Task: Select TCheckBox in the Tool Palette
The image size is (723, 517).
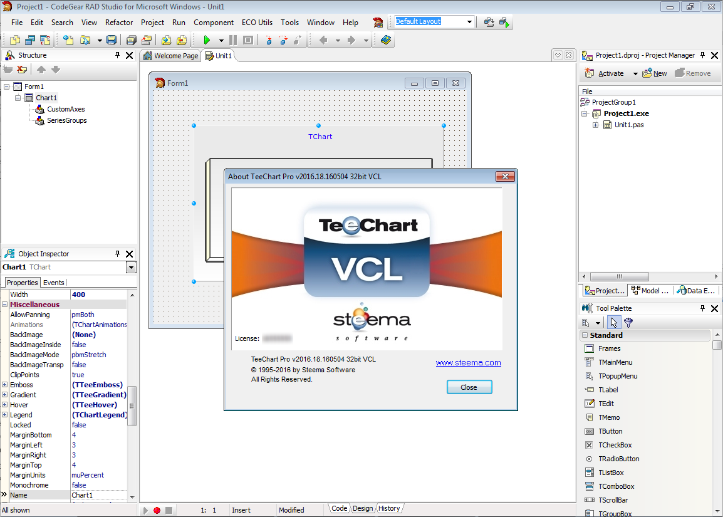Action: point(615,445)
